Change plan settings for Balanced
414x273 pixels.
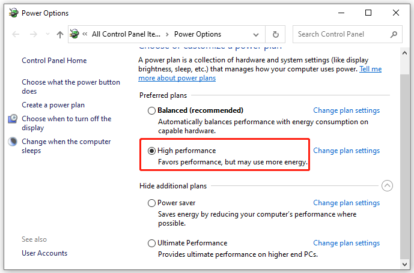coord(347,110)
